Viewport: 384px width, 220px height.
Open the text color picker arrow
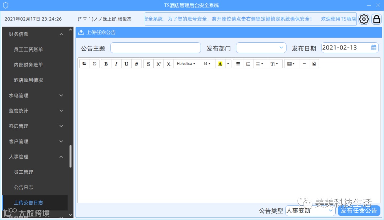[x=228, y=64]
